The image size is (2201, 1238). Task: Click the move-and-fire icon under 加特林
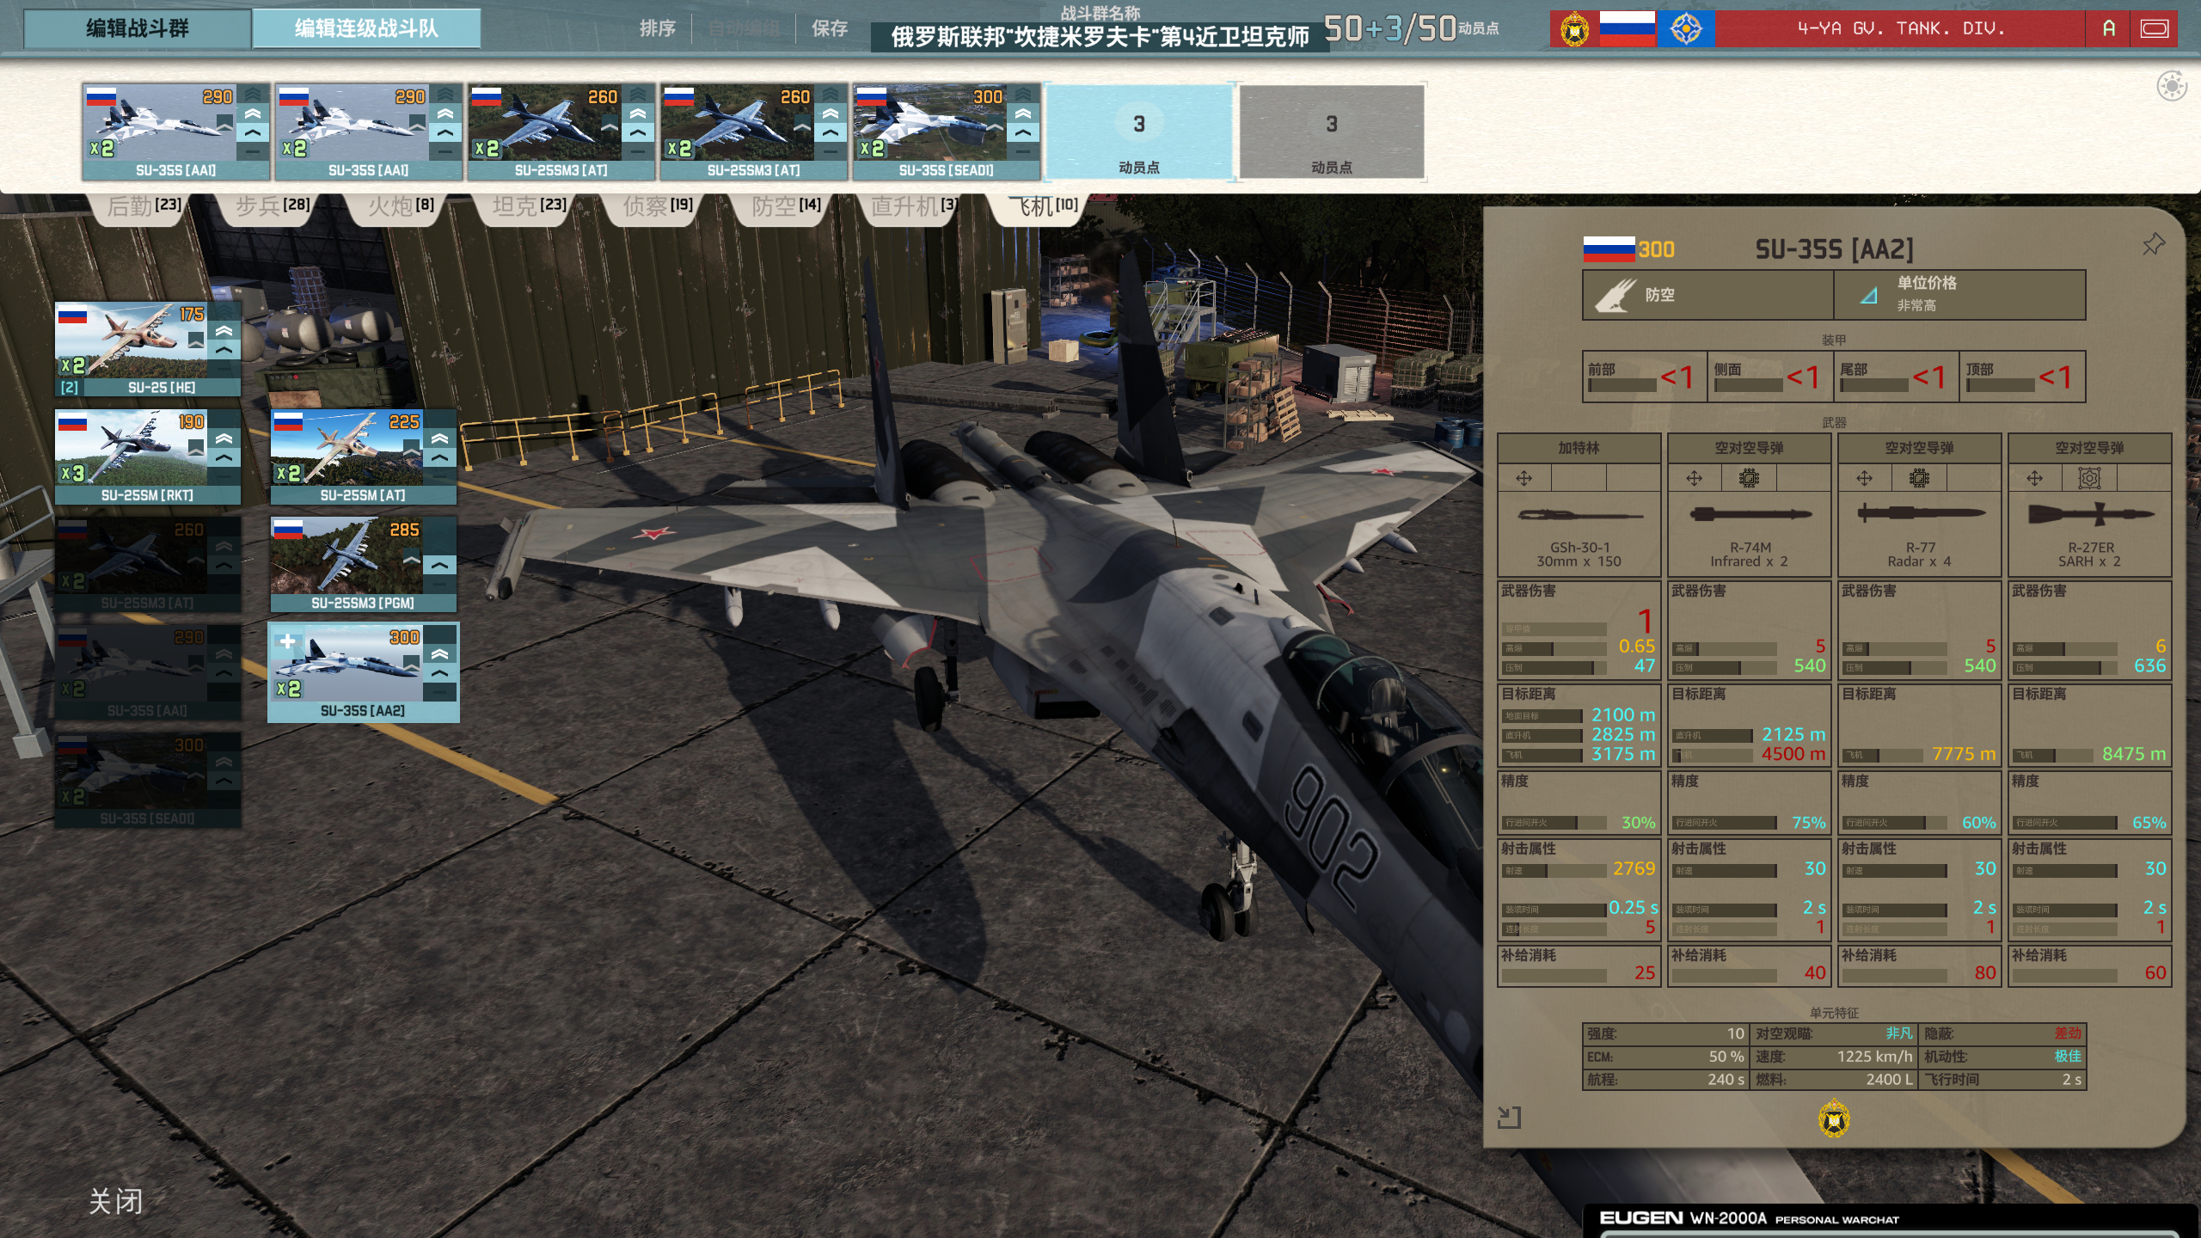tap(1524, 478)
